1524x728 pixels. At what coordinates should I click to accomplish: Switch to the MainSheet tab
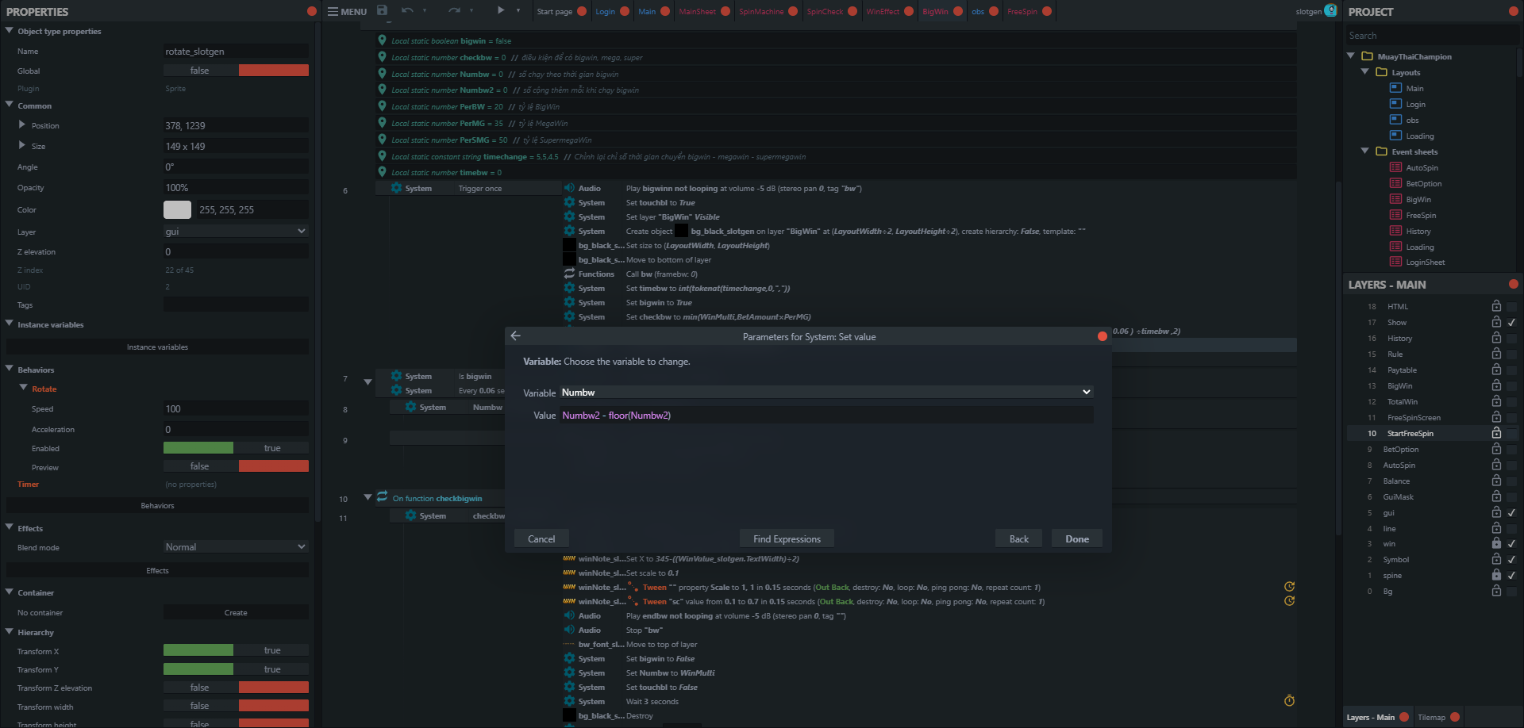(697, 11)
